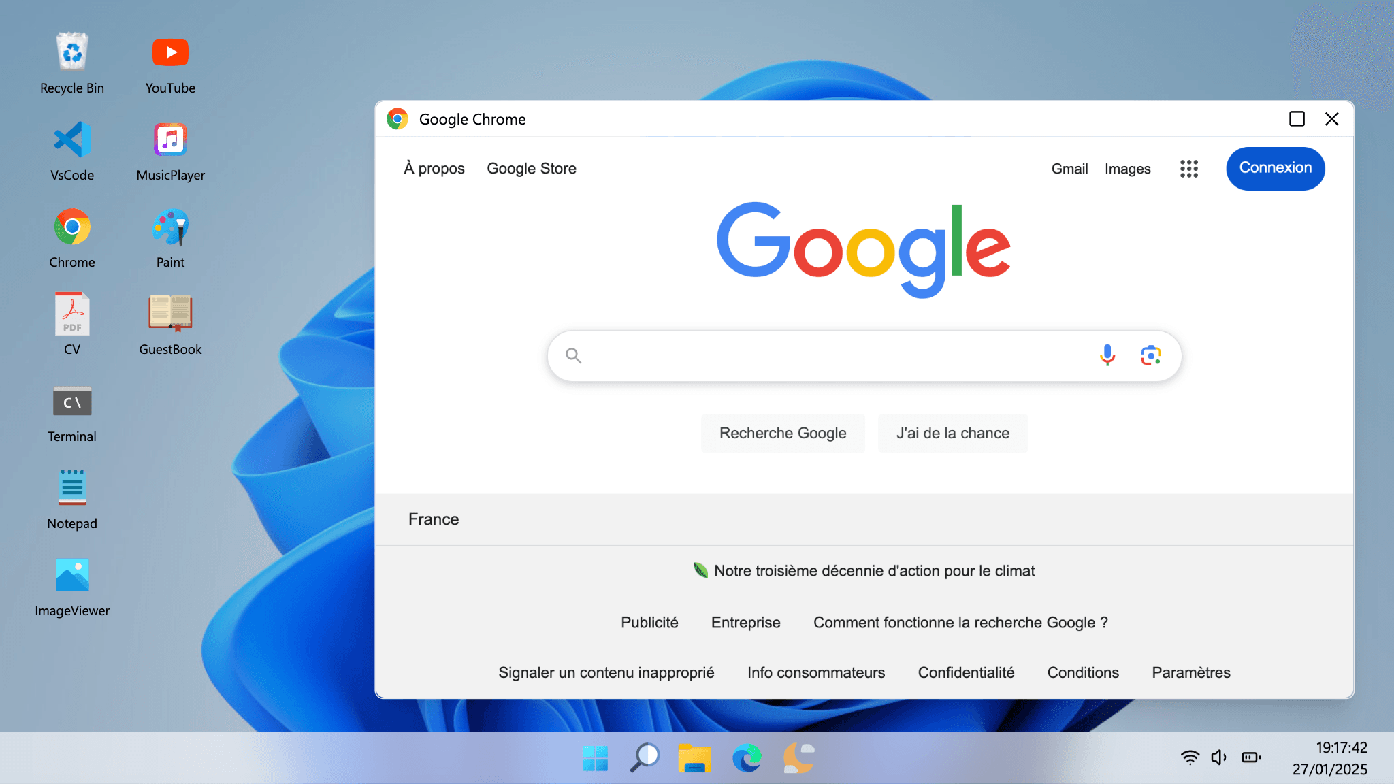Screen dimensions: 1394x784
Task: Open Gmail from the top menu
Action: tap(1069, 168)
